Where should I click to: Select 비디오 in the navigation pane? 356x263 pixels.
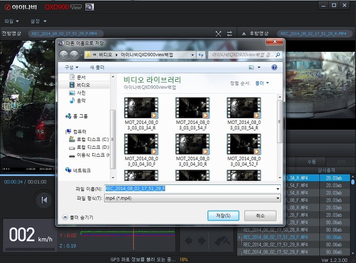(80, 85)
